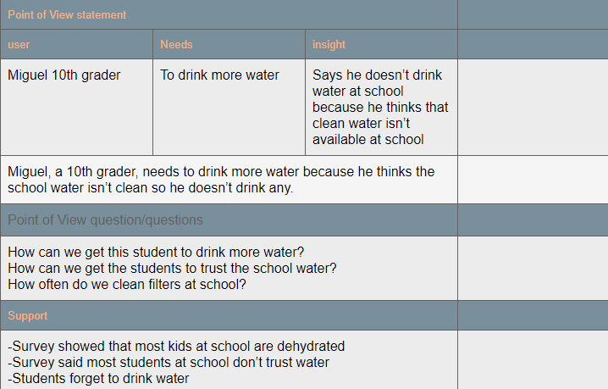608x389 pixels.
Task: Click the 'Needs' column header
Action: [x=176, y=44]
